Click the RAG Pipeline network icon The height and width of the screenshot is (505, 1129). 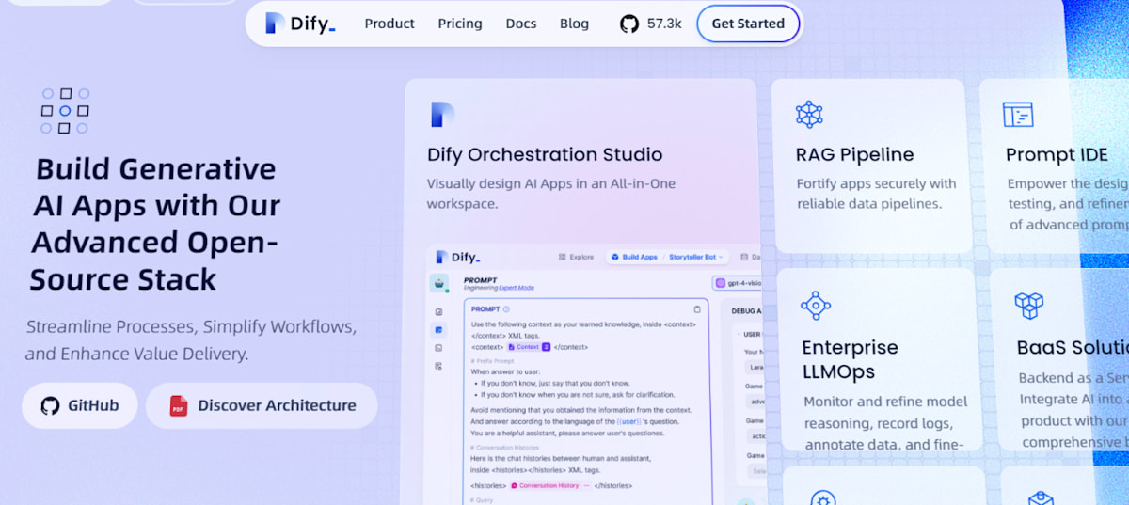coord(809,115)
